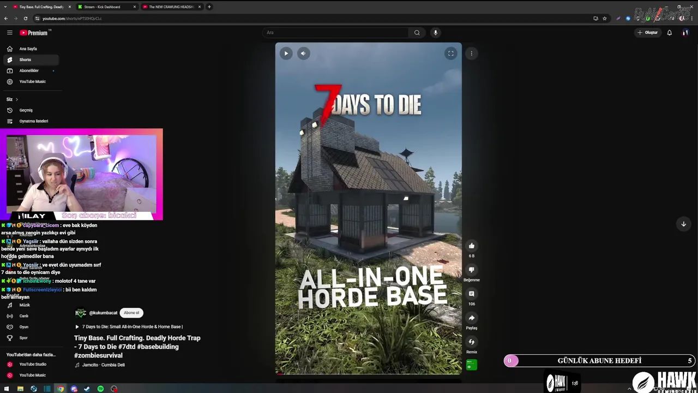Screen dimensions: 698x393
Task: Click the Oluştur create button
Action: [648, 33]
